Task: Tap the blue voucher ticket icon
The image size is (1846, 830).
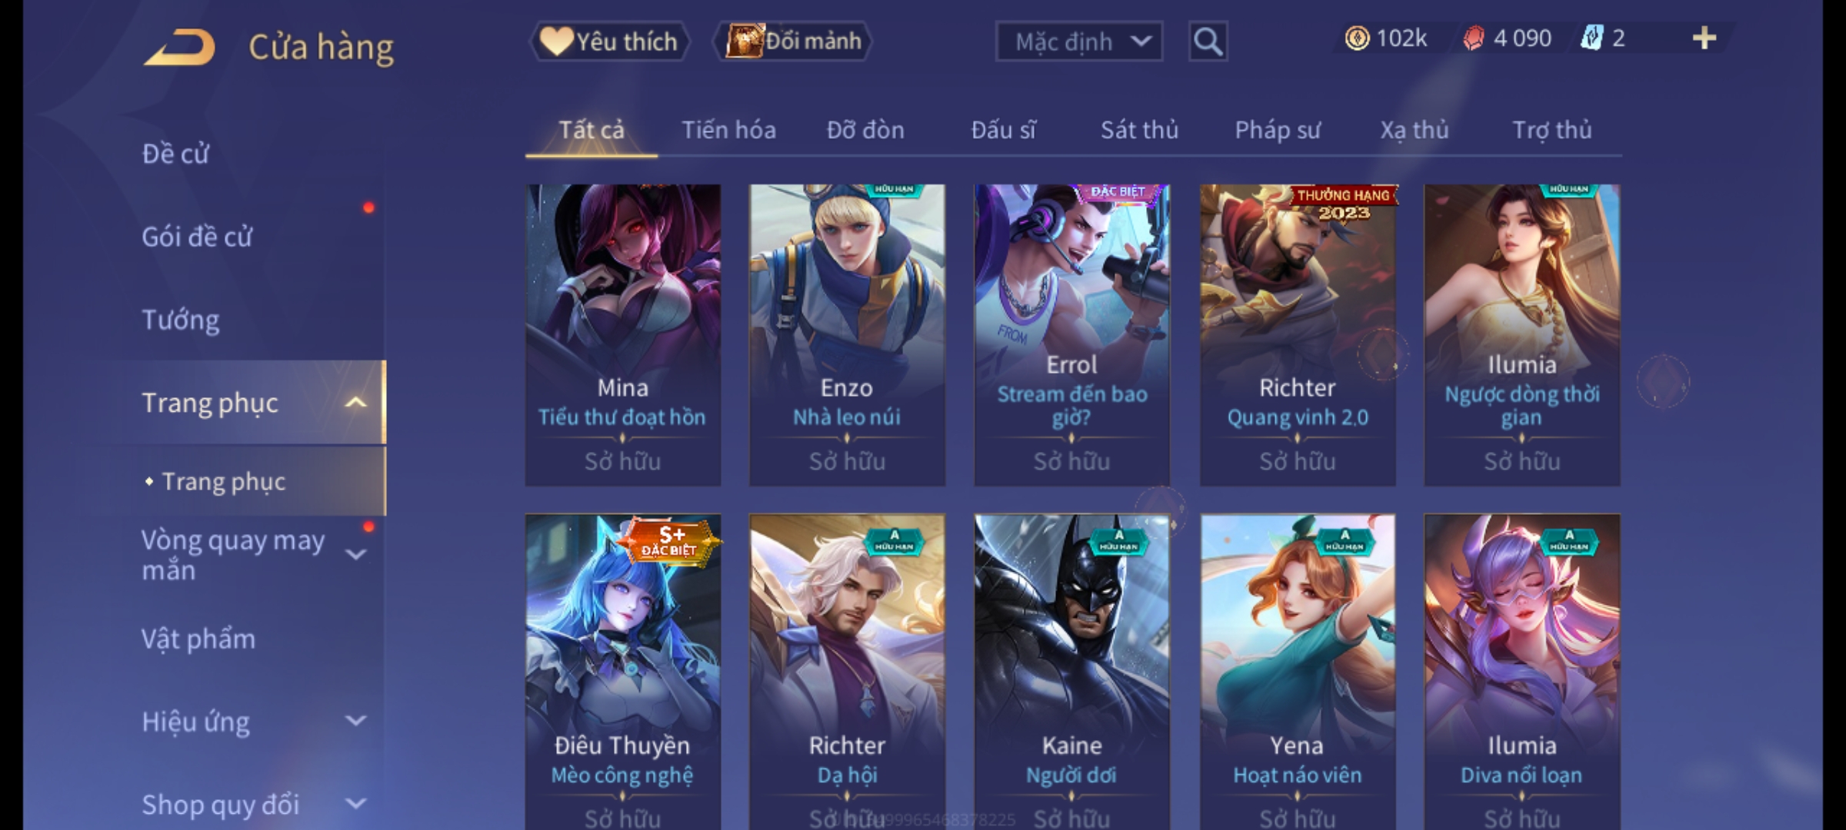Action: [1591, 38]
